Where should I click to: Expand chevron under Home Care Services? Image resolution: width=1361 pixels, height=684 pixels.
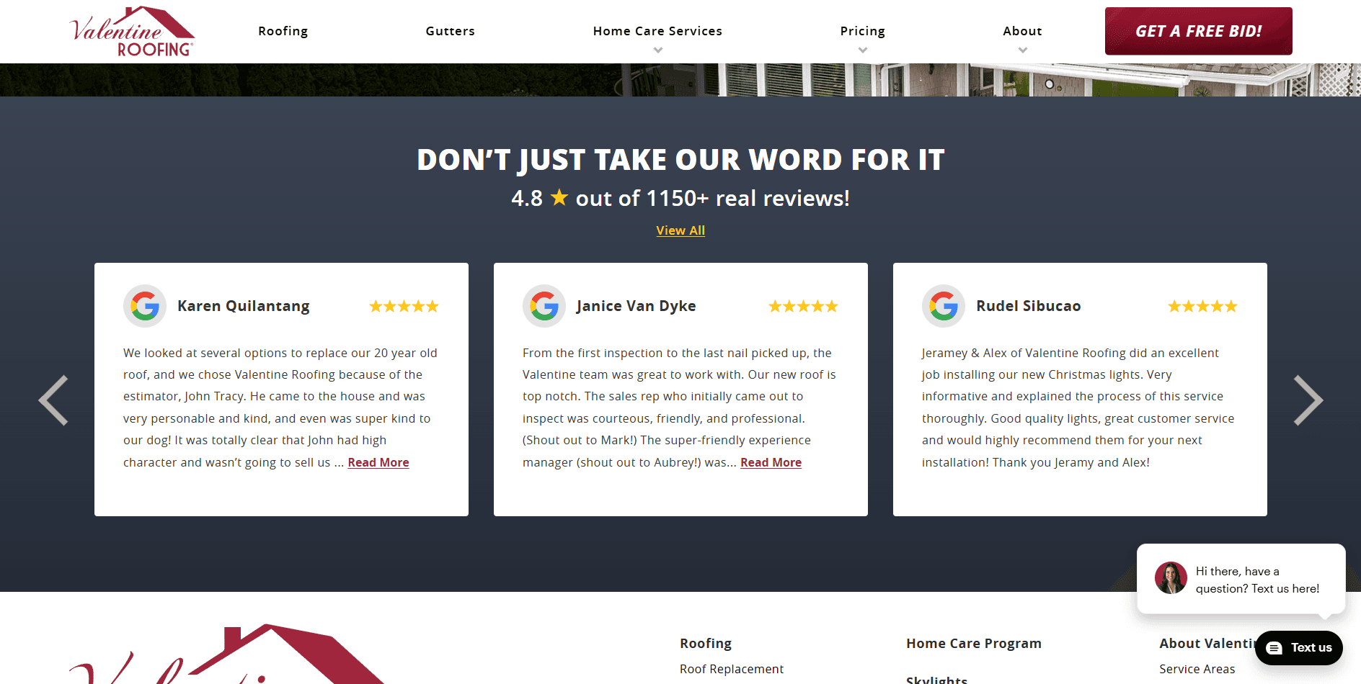tap(657, 50)
